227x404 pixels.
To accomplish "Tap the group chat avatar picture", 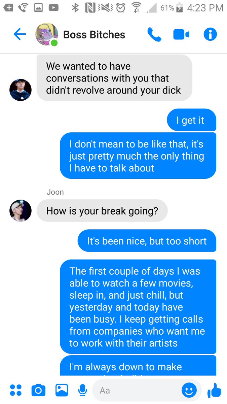I will tap(47, 34).
